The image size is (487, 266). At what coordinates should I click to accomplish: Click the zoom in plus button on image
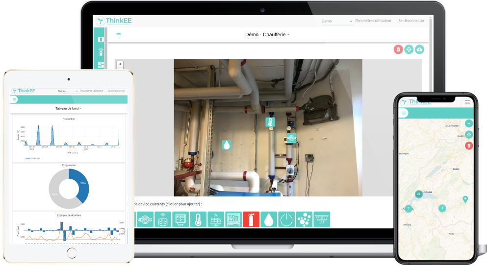120,64
